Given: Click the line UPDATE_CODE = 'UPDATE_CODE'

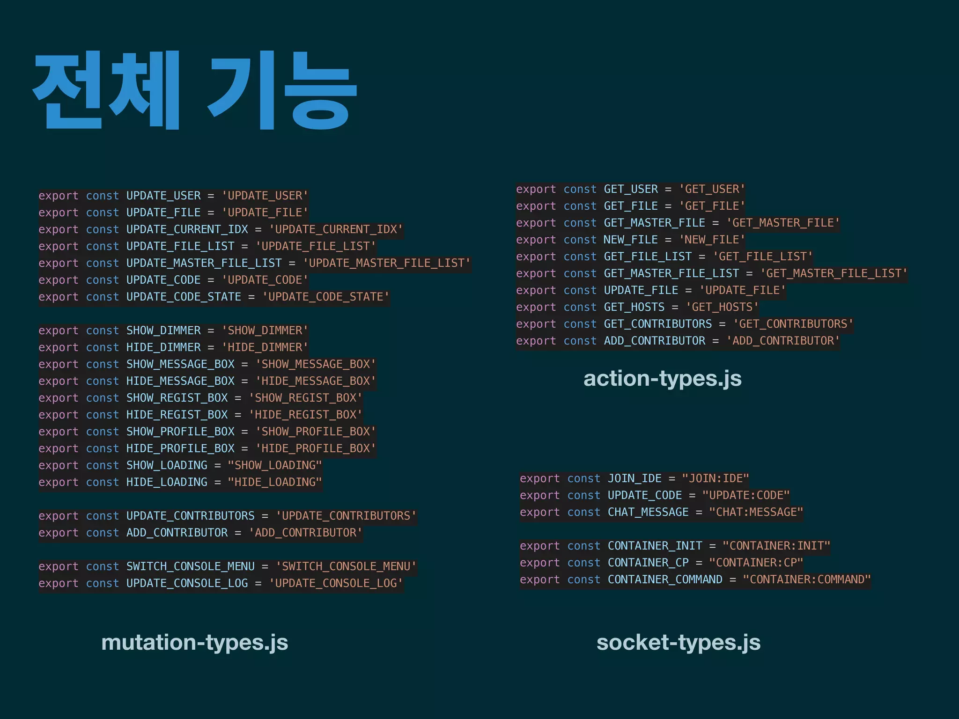Looking at the screenshot, I should point(173,280).
